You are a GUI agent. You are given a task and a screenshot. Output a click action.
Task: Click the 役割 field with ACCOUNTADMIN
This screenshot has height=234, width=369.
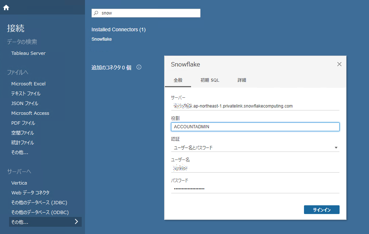(255, 127)
